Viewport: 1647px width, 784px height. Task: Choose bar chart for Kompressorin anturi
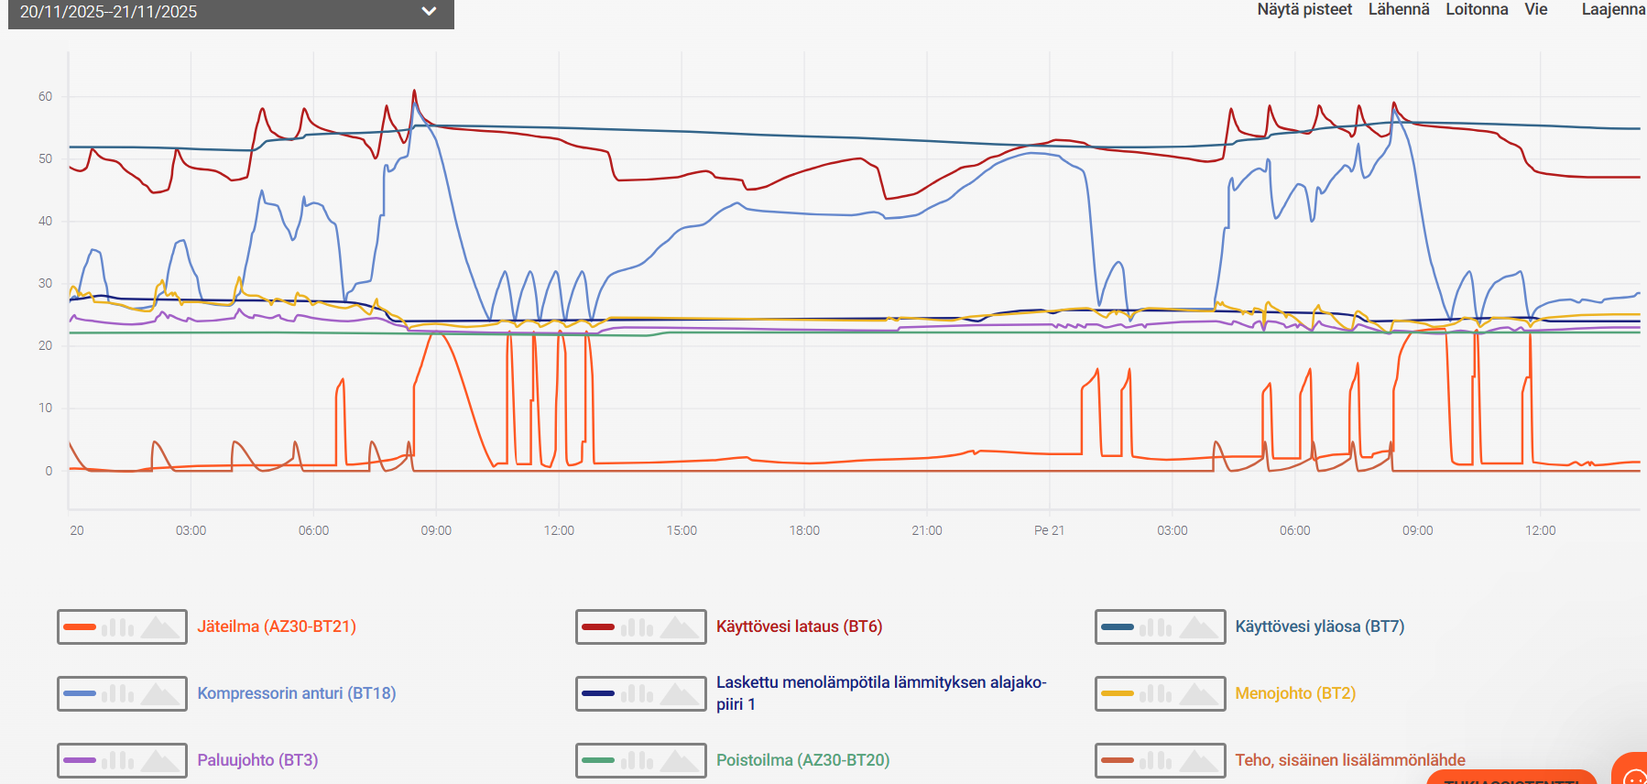click(118, 694)
